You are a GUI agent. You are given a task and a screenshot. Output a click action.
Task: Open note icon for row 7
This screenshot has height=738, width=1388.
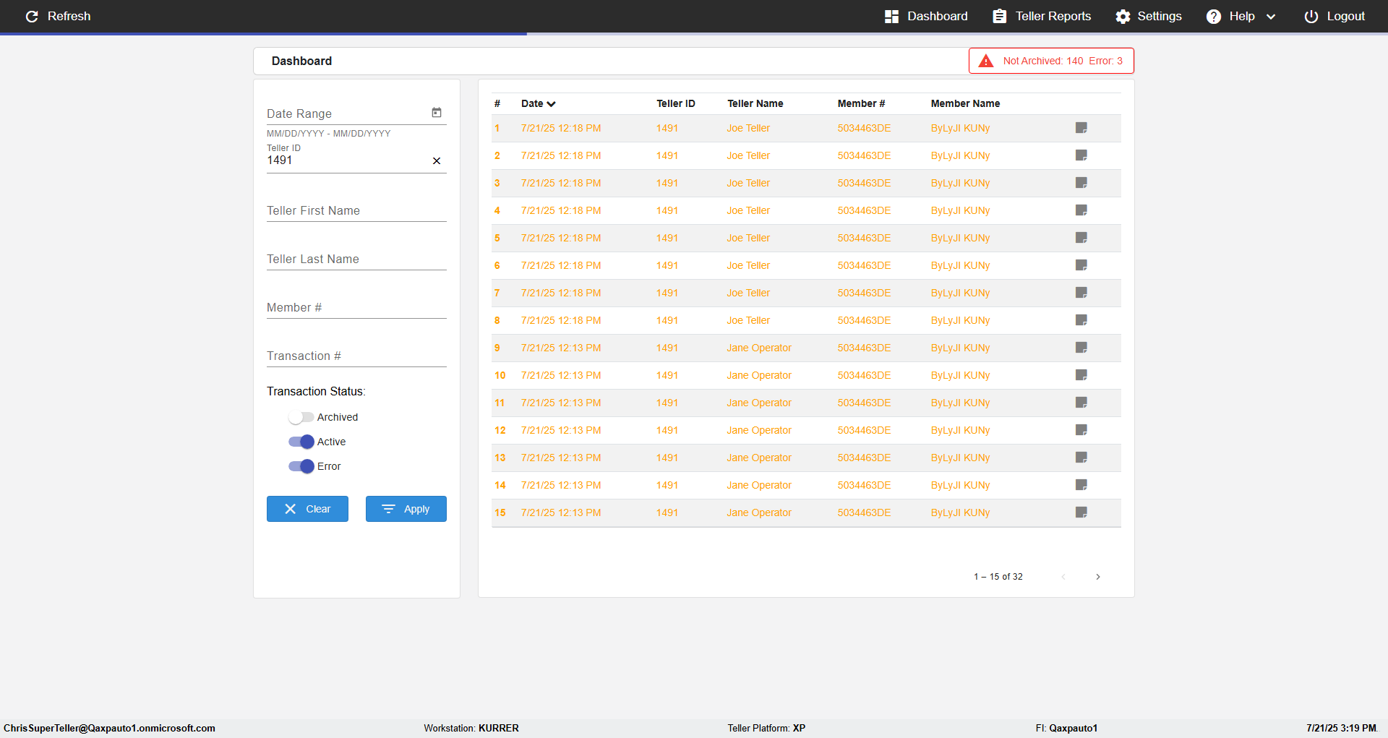click(1081, 293)
